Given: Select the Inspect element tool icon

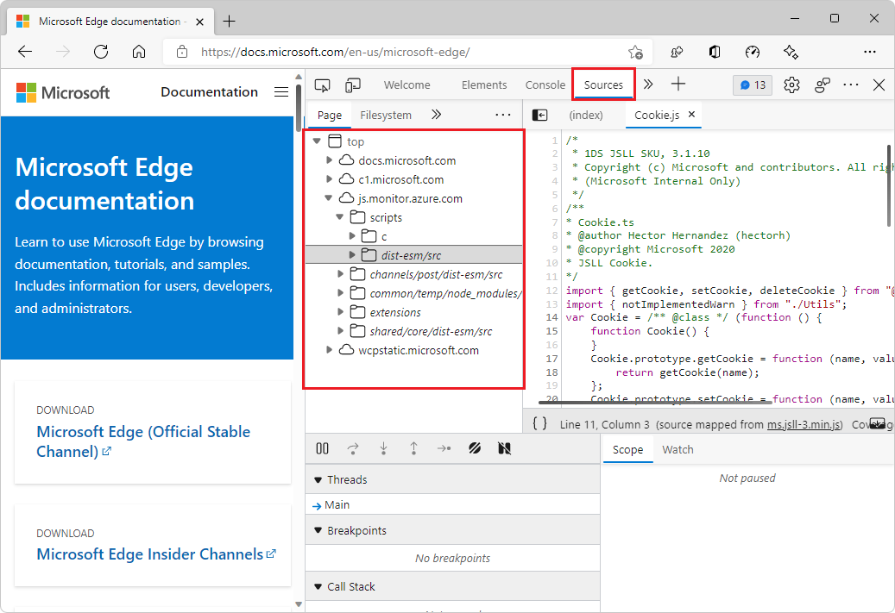Looking at the screenshot, I should point(322,84).
